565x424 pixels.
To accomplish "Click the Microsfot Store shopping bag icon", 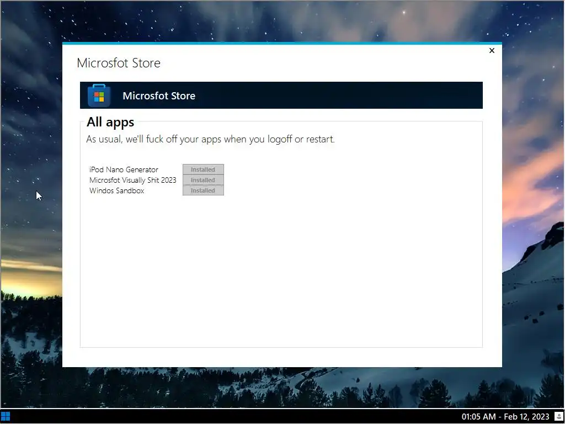I will [x=99, y=96].
